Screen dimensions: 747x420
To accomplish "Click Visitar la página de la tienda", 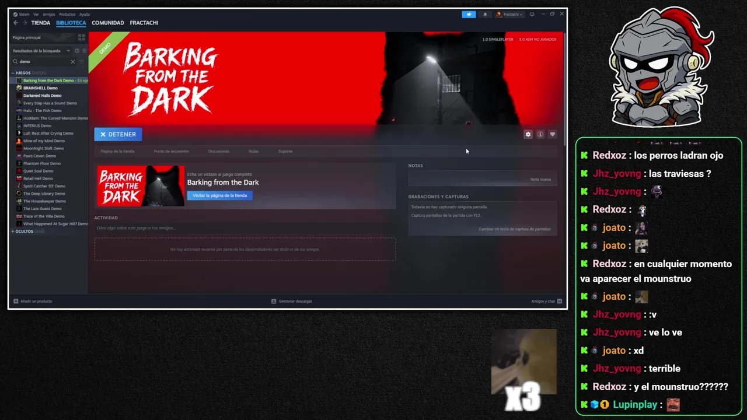I will coord(220,195).
